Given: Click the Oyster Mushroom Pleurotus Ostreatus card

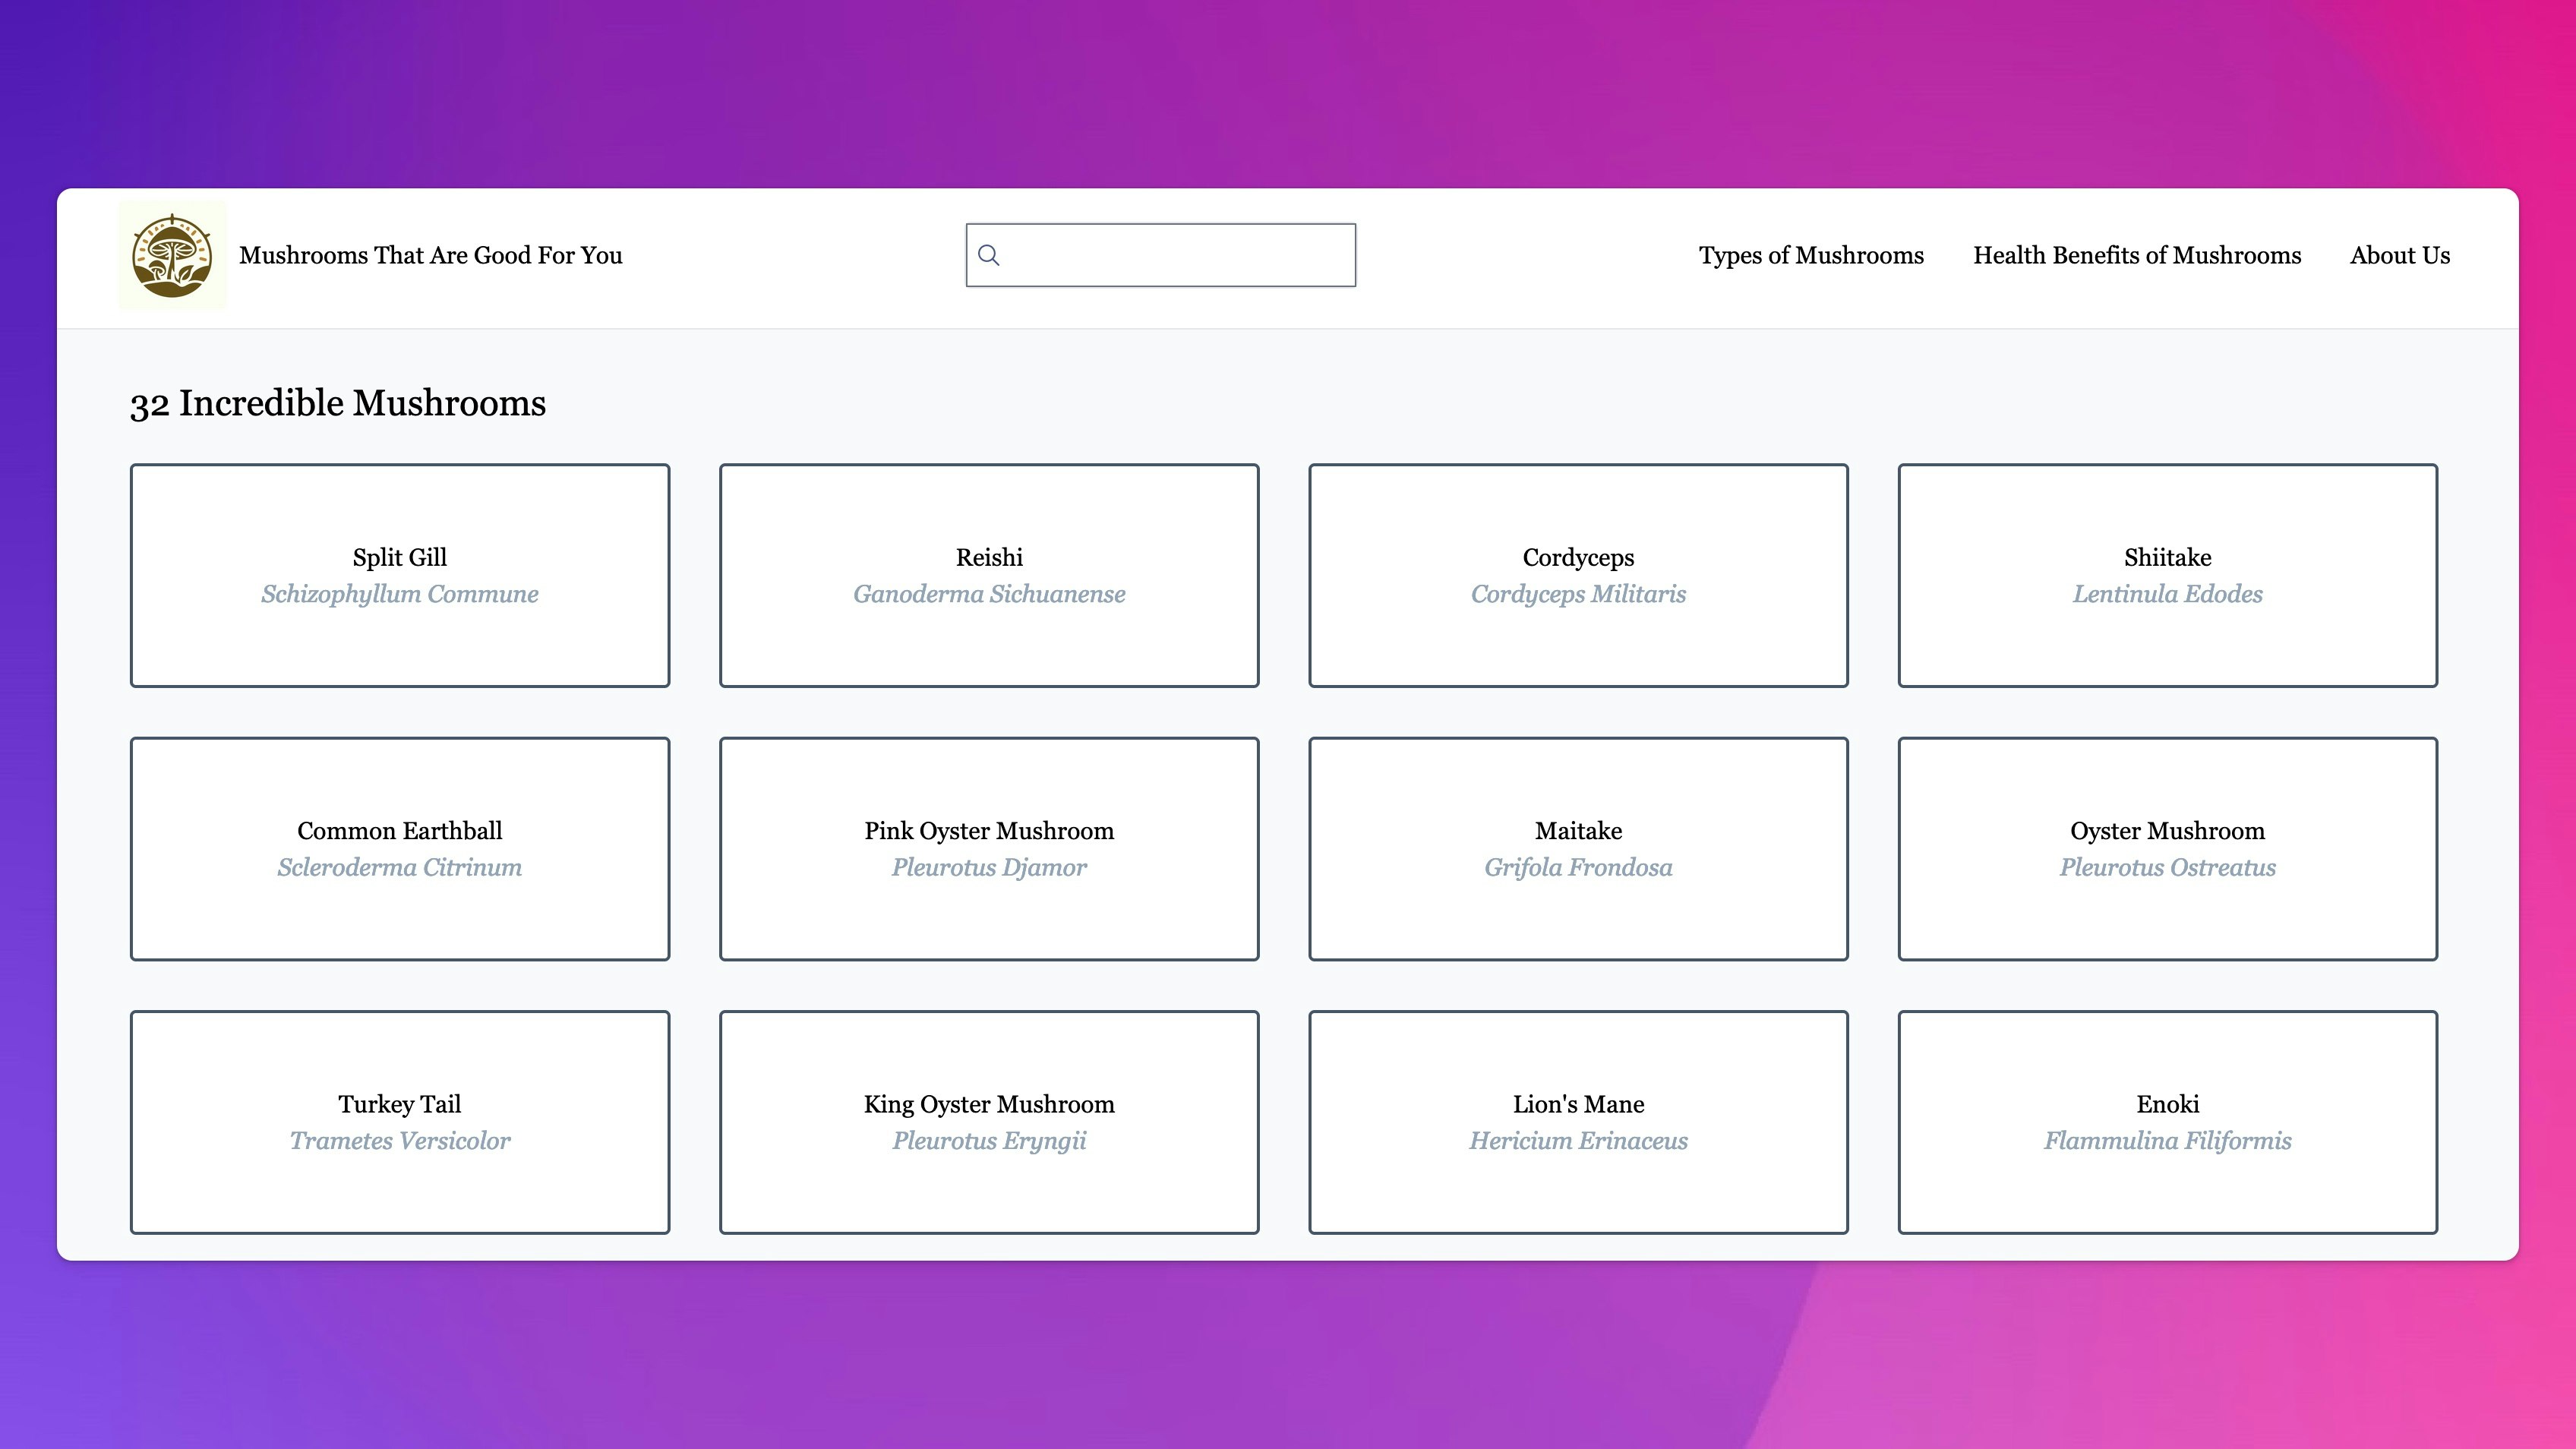Looking at the screenshot, I should (2167, 848).
